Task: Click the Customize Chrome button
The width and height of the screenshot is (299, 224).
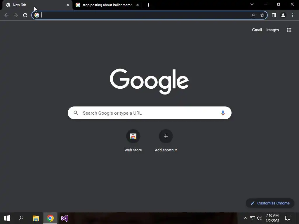Action: point(270,203)
